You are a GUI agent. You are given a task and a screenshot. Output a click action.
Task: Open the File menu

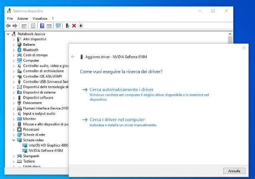tap(10, 18)
